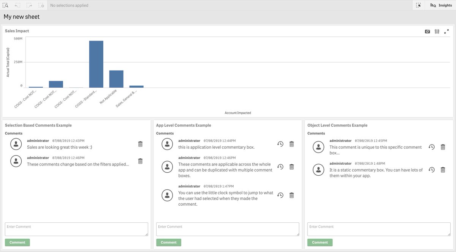
Task: Click 'Not Applicable' axis label
Action: [109, 96]
